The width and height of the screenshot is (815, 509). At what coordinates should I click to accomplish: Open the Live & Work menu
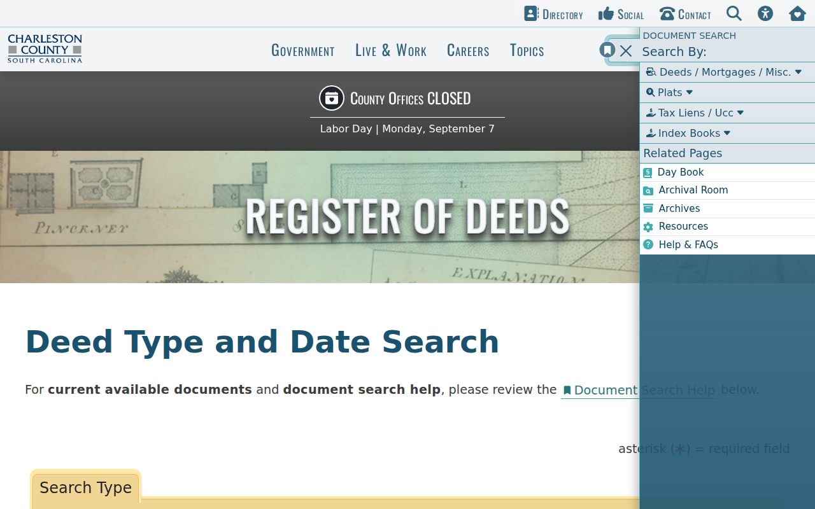tap(391, 50)
